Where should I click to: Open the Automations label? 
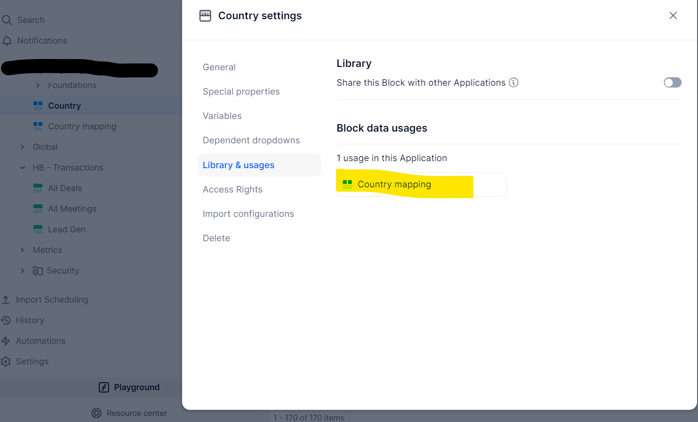pyautogui.click(x=41, y=341)
